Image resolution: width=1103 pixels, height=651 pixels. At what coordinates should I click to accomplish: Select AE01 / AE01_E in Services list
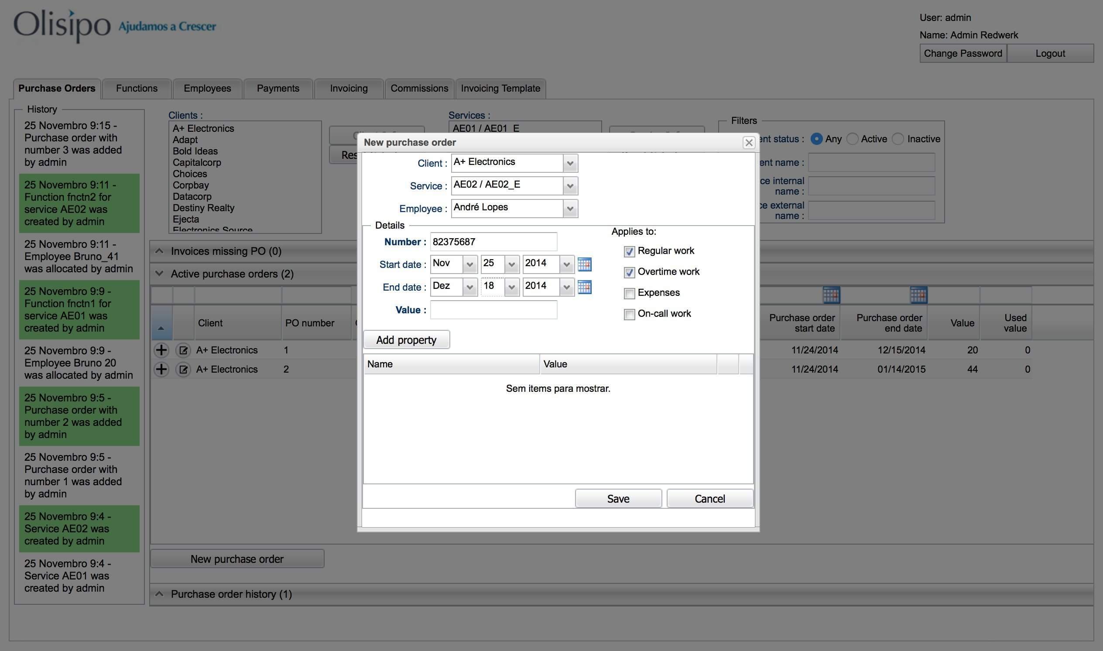[x=486, y=129]
